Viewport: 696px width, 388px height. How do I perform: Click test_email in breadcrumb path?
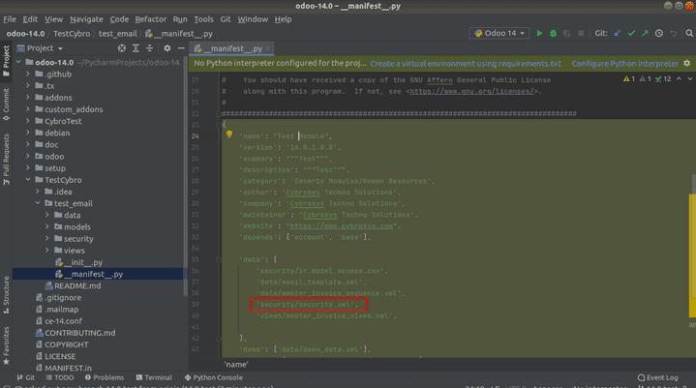tap(118, 33)
